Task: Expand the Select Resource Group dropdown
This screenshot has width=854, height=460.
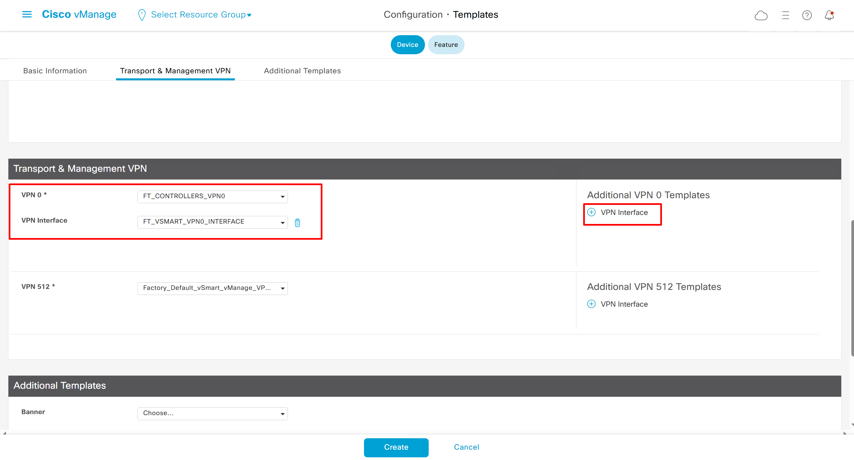Action: [x=201, y=15]
